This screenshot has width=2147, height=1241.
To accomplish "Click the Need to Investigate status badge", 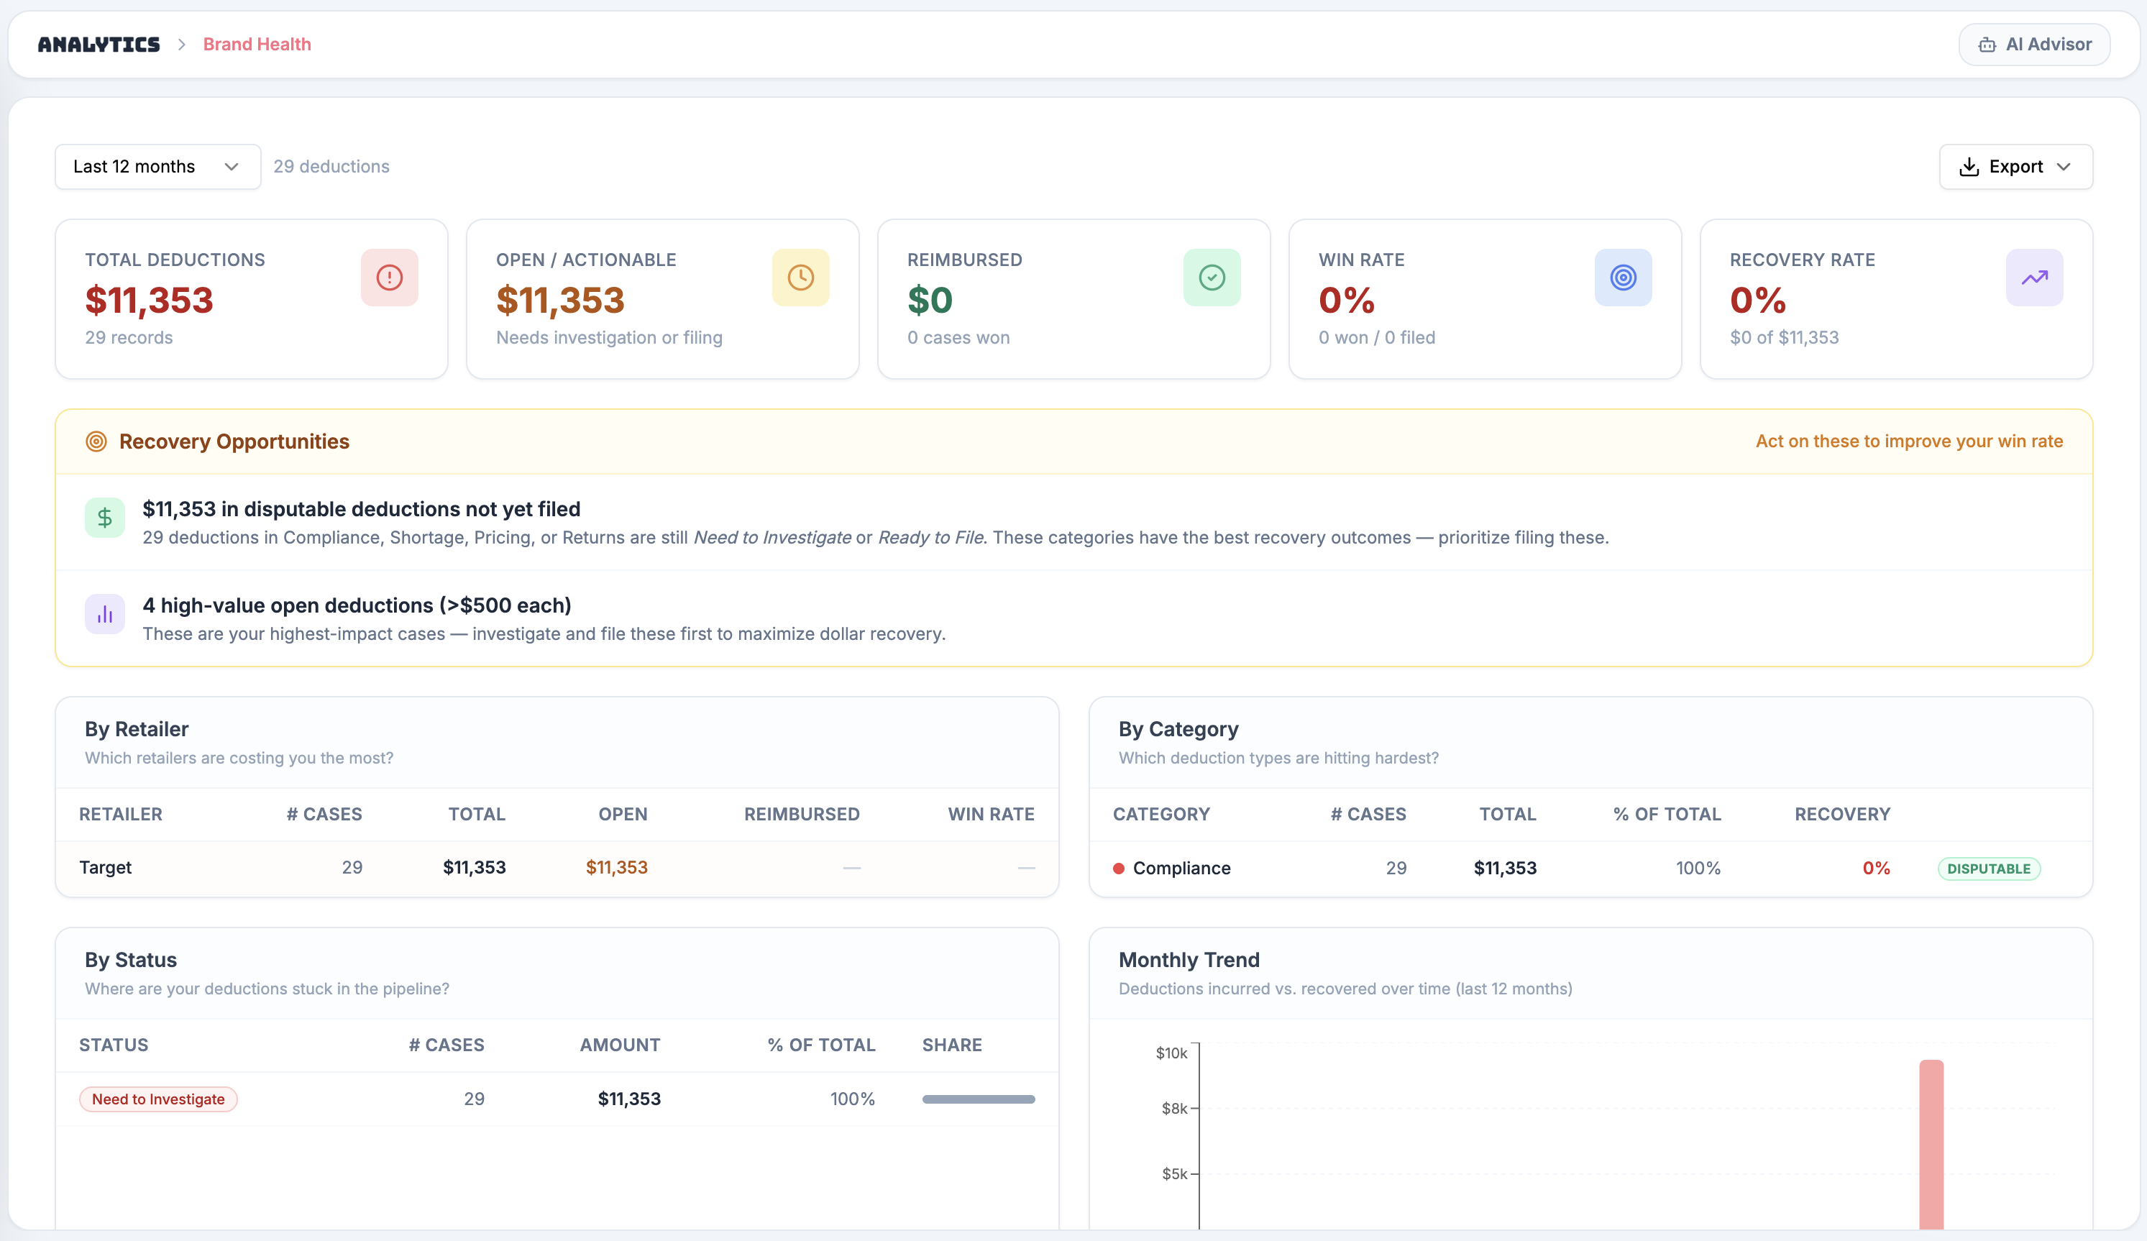I will [158, 1099].
